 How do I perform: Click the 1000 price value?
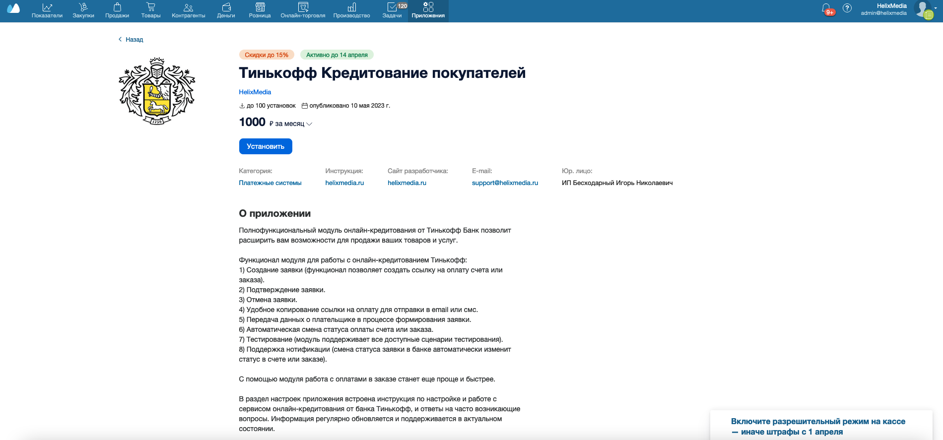(x=252, y=122)
